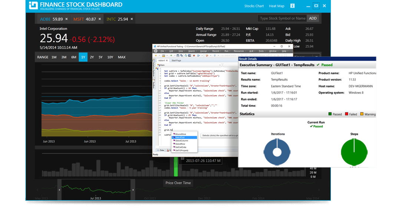Click the dashboard info icon near Heat Map

click(x=292, y=6)
